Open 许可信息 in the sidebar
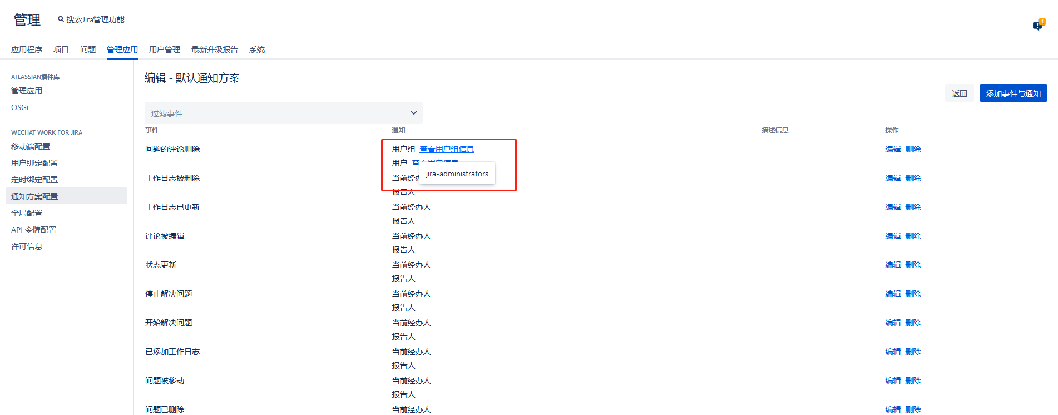 click(27, 246)
